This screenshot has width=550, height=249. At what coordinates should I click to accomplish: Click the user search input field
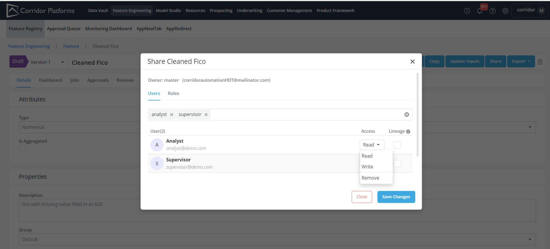tap(305, 115)
